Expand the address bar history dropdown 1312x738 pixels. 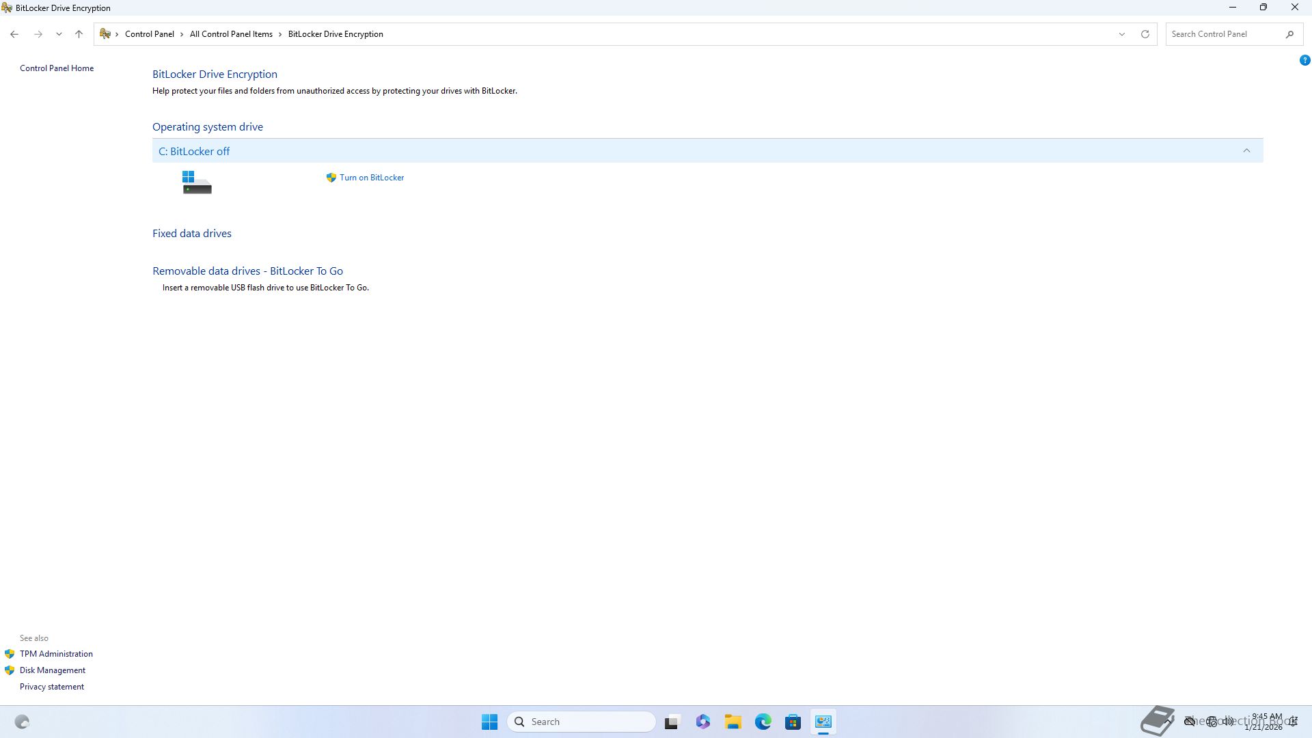(x=1121, y=34)
